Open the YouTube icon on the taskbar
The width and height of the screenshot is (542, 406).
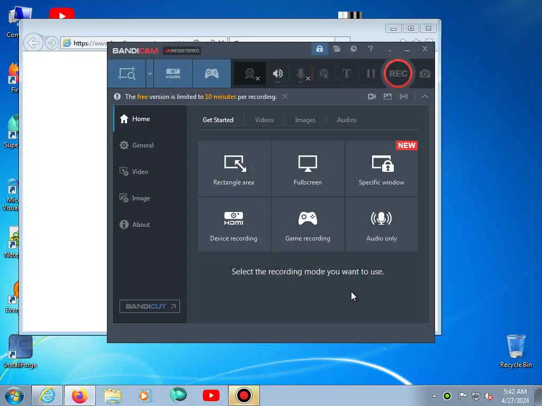pyautogui.click(x=211, y=395)
